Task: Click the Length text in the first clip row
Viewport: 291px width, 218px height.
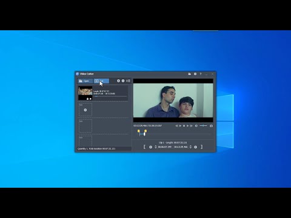Action: coord(101,91)
